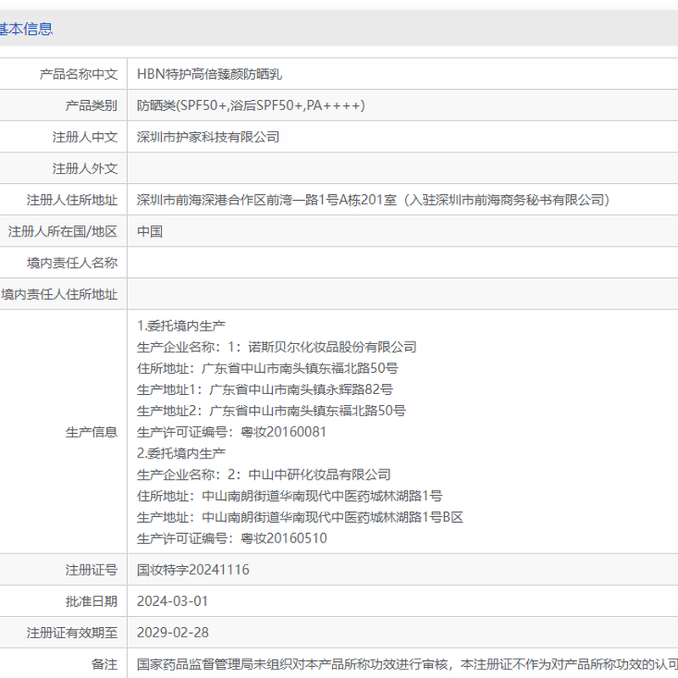Click the 境内责任人名称 label
Screen dimensions: 678x678
[x=72, y=263]
